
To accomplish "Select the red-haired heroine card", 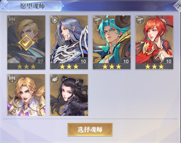I will tap(154, 42).
